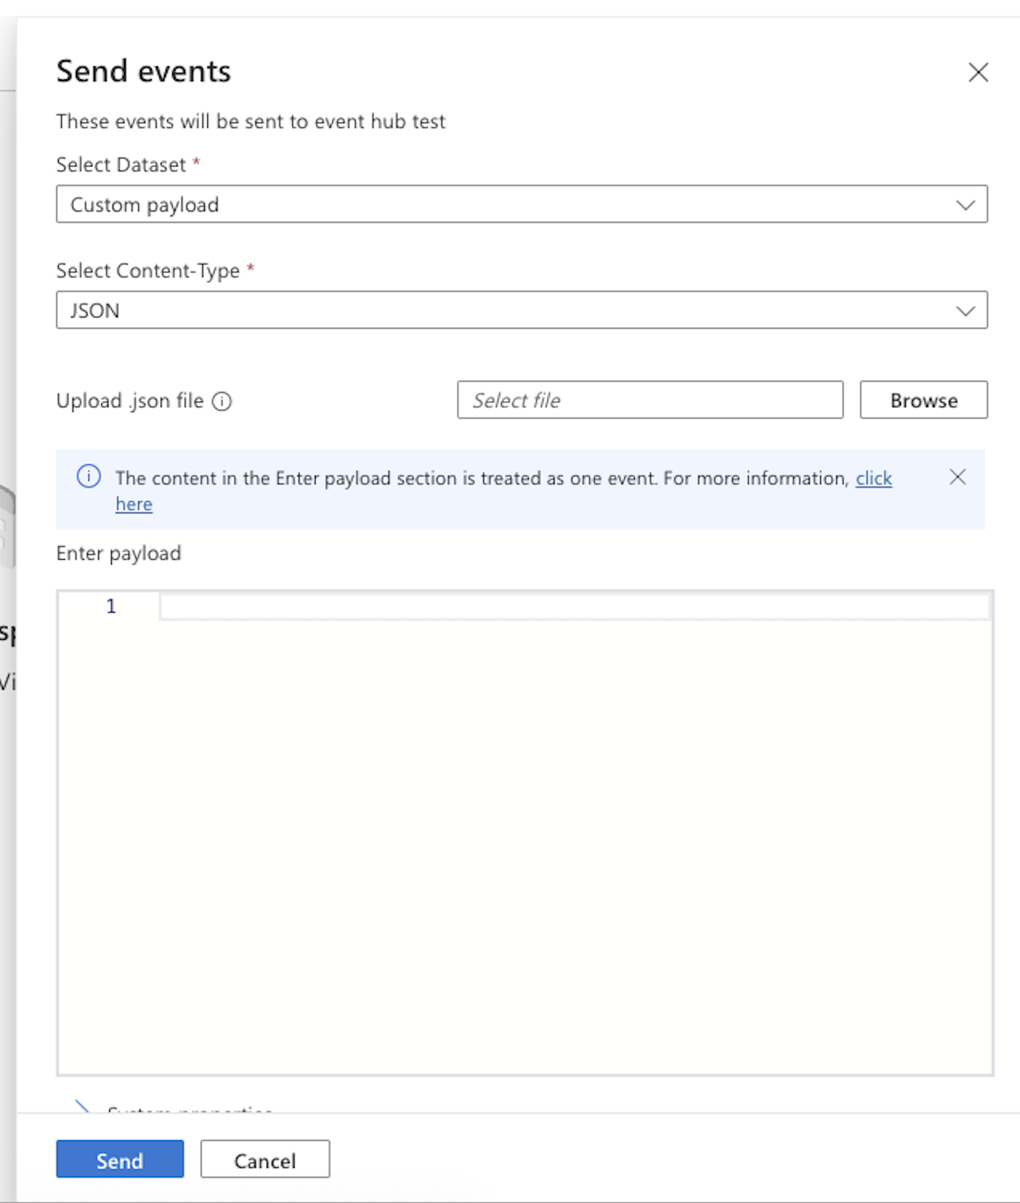This screenshot has width=1020, height=1203.
Task: Open the Select Dataset dropdown
Action: click(522, 205)
